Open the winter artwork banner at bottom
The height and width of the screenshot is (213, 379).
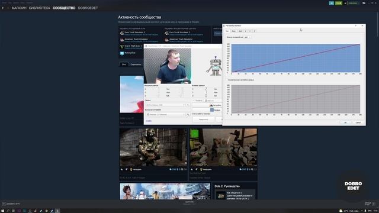[165, 191]
